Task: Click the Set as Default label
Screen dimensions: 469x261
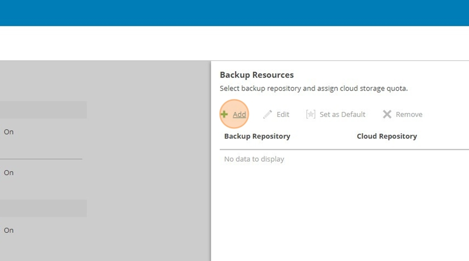Action: [342, 114]
